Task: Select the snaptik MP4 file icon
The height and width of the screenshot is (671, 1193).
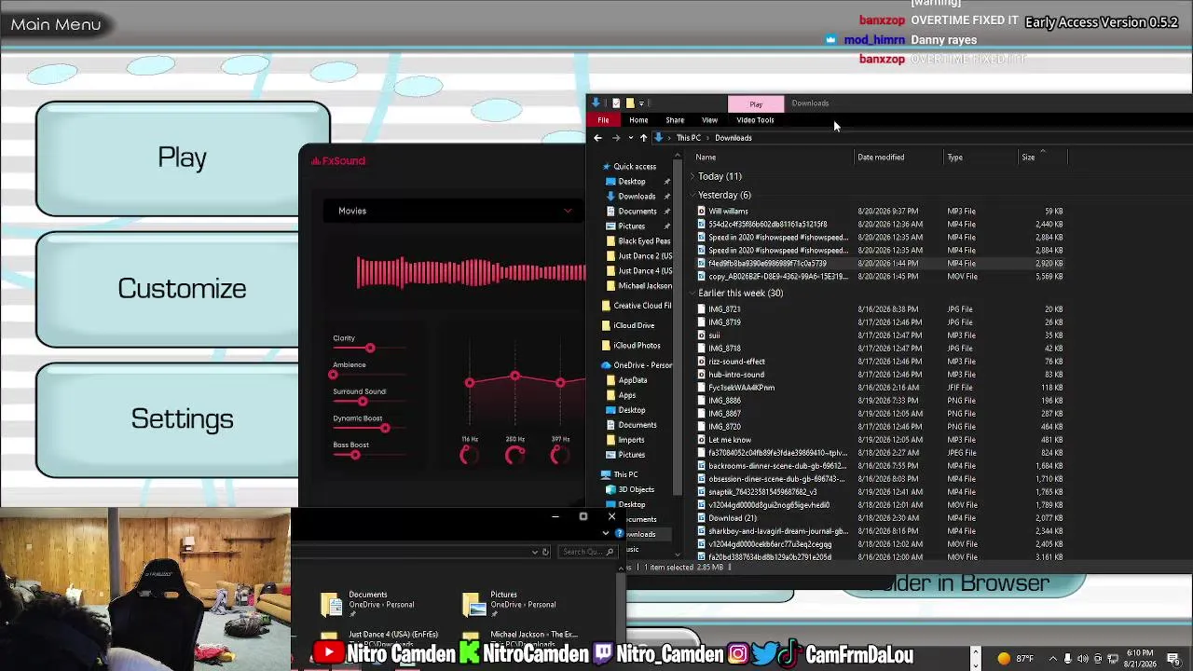Action: pos(701,492)
